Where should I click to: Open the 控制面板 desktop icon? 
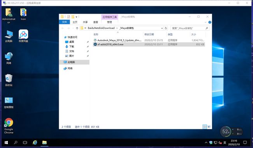pos(9,103)
